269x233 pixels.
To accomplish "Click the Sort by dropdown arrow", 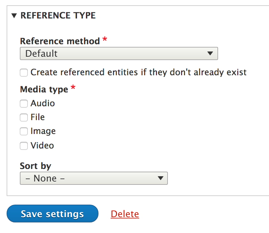I will 160,178.
